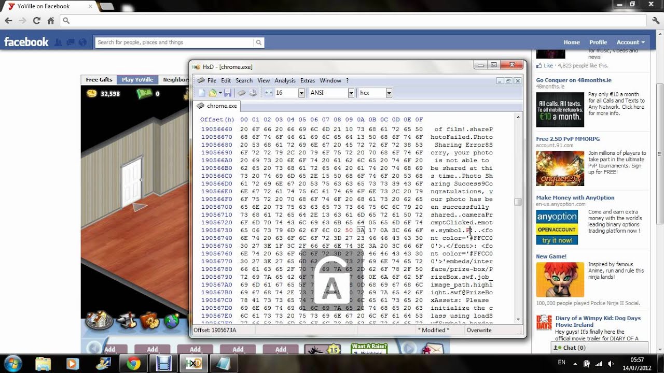The height and width of the screenshot is (373, 664).
Task: Click the 'Free 2.5D PvP MMORPG' ad link
Action: pos(568,139)
